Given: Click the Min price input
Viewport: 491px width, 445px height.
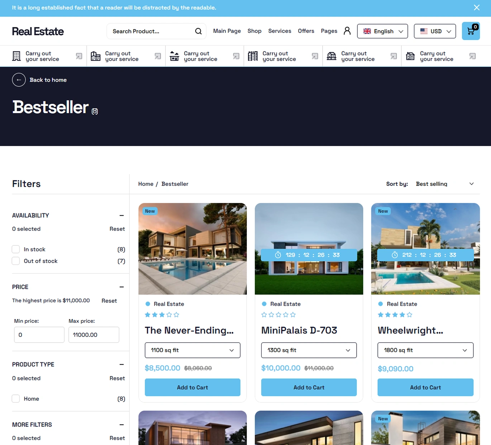Looking at the screenshot, I should pos(39,335).
